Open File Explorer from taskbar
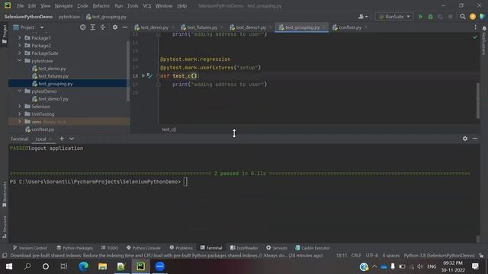This screenshot has width=488, height=274. coord(102,266)
